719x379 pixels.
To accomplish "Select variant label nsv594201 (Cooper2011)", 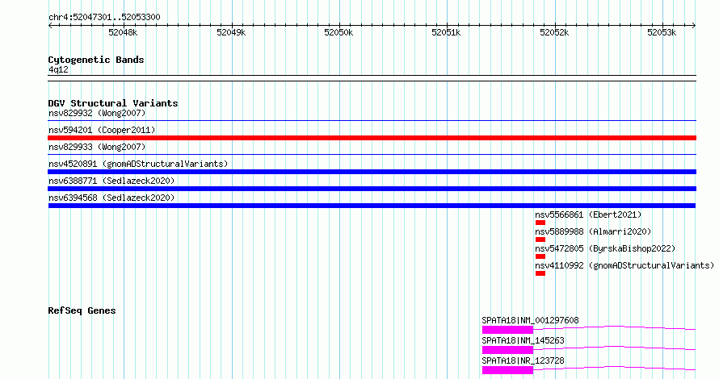I will point(102,130).
